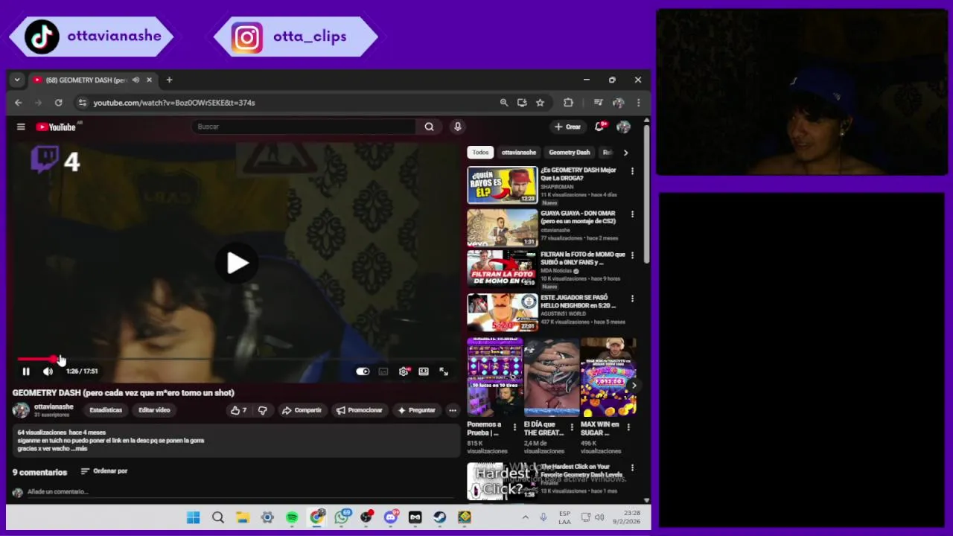Expand description with ...más
The height and width of the screenshot is (536, 953).
[81, 449]
